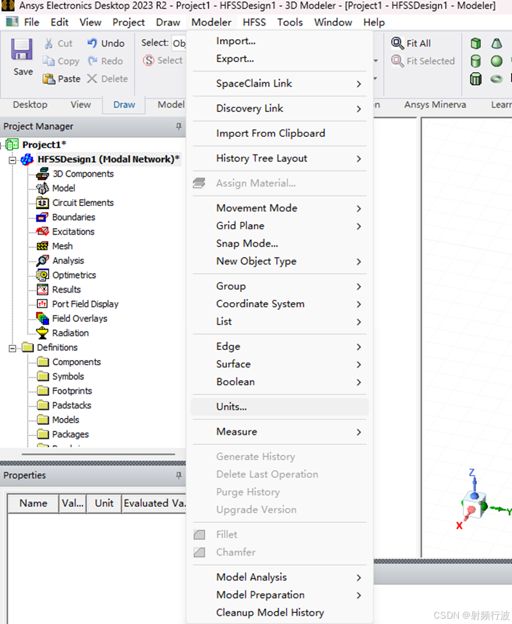512x624 pixels.
Task: Click the Undo arrow icon
Action: [x=92, y=43]
